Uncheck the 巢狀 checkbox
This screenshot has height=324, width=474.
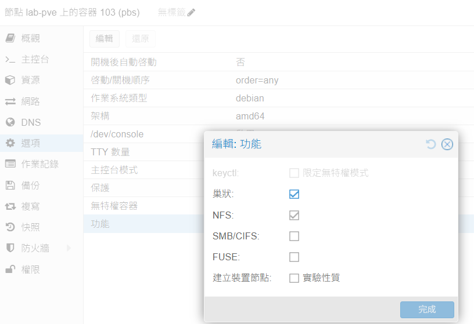tap(294, 194)
